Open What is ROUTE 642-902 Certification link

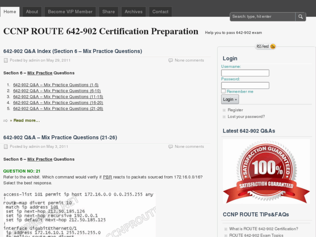[x=263, y=229]
